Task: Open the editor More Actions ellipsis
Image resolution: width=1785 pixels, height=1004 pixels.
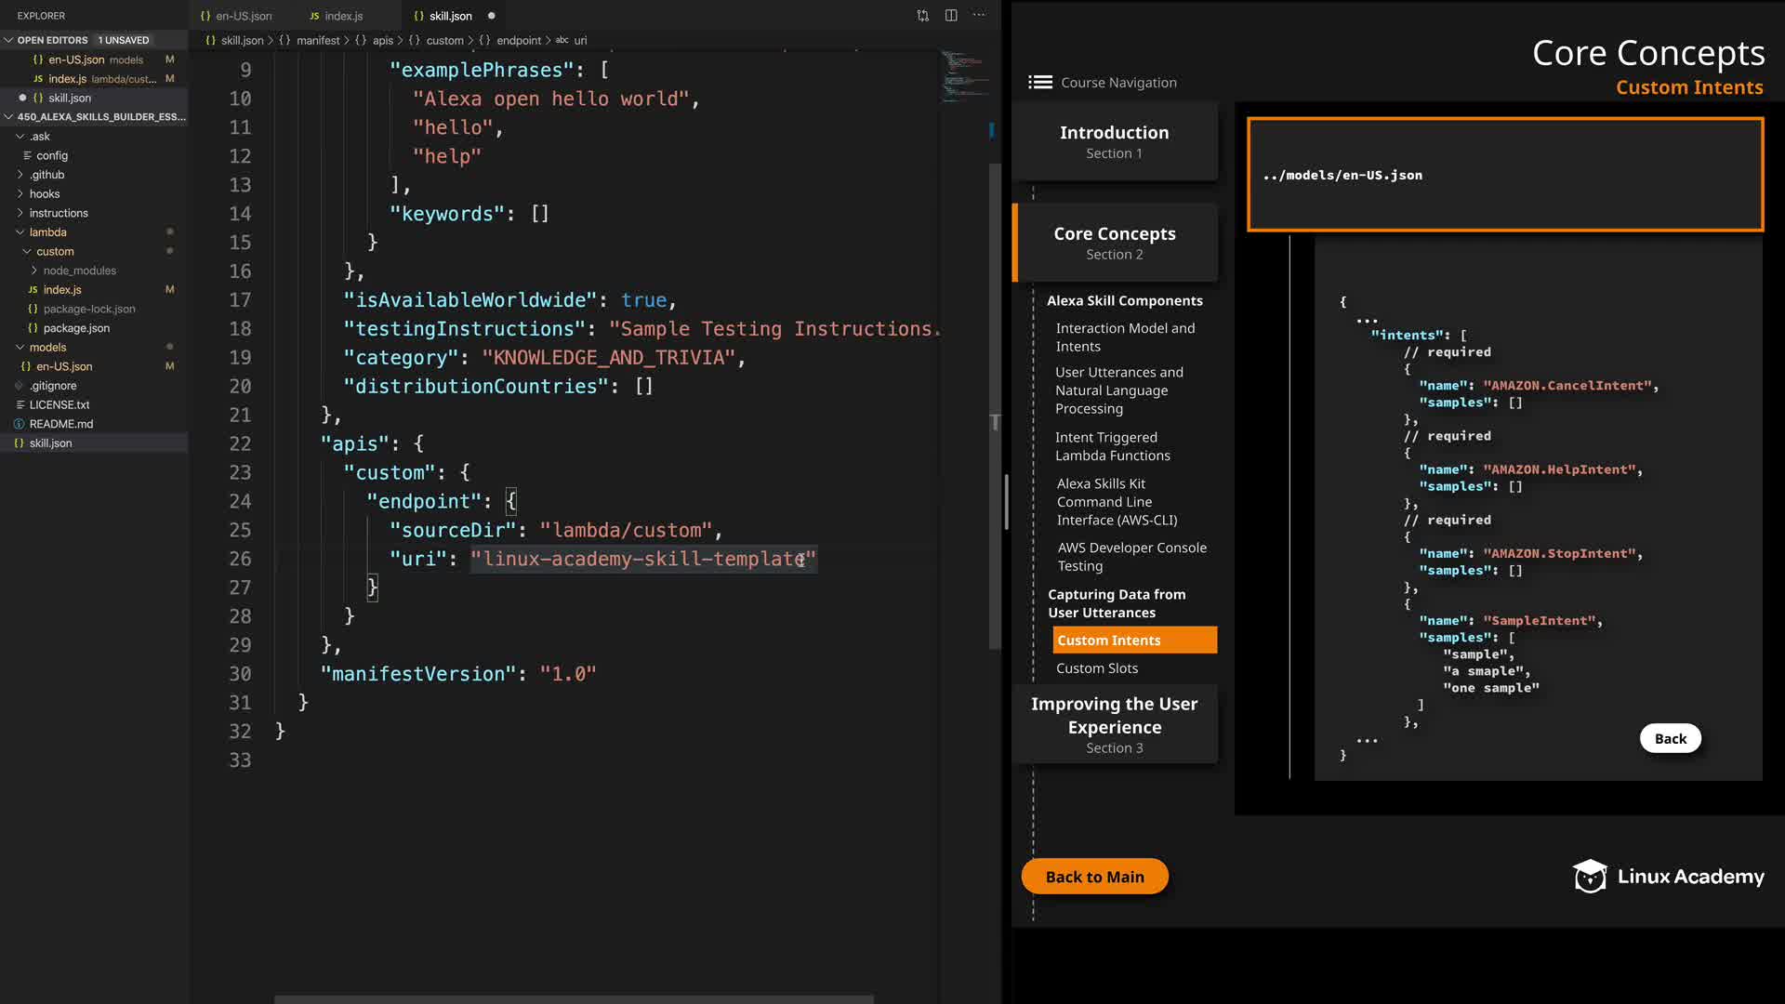Action: tap(979, 16)
